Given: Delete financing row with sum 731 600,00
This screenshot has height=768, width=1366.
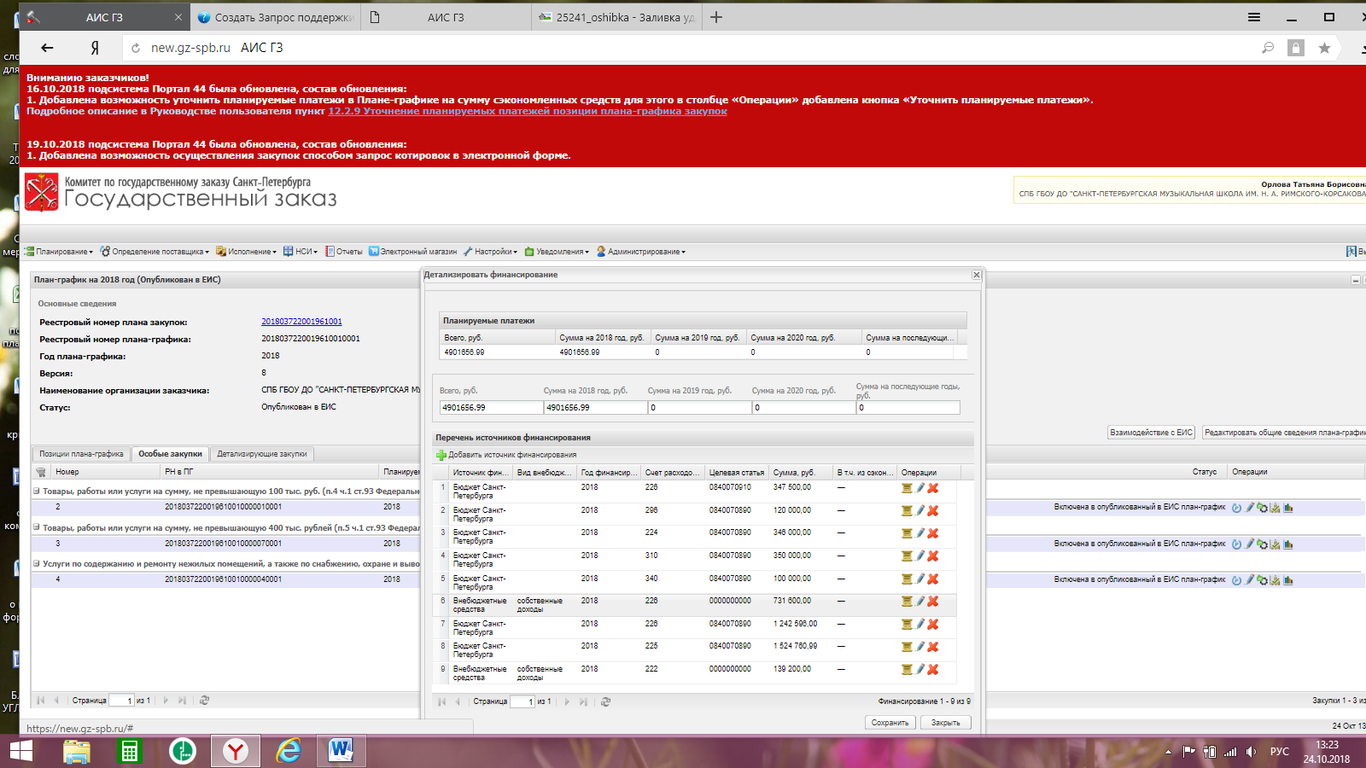Looking at the screenshot, I should (x=933, y=601).
